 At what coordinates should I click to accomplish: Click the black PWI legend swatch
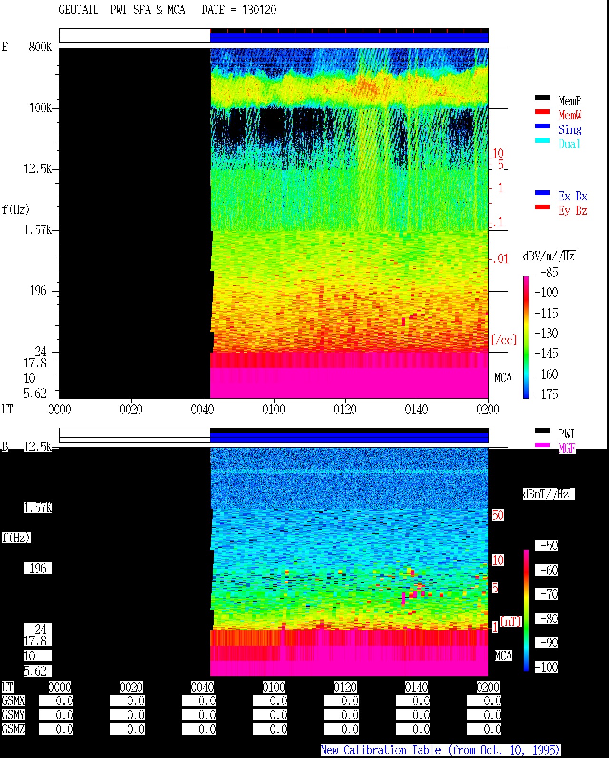click(x=542, y=431)
